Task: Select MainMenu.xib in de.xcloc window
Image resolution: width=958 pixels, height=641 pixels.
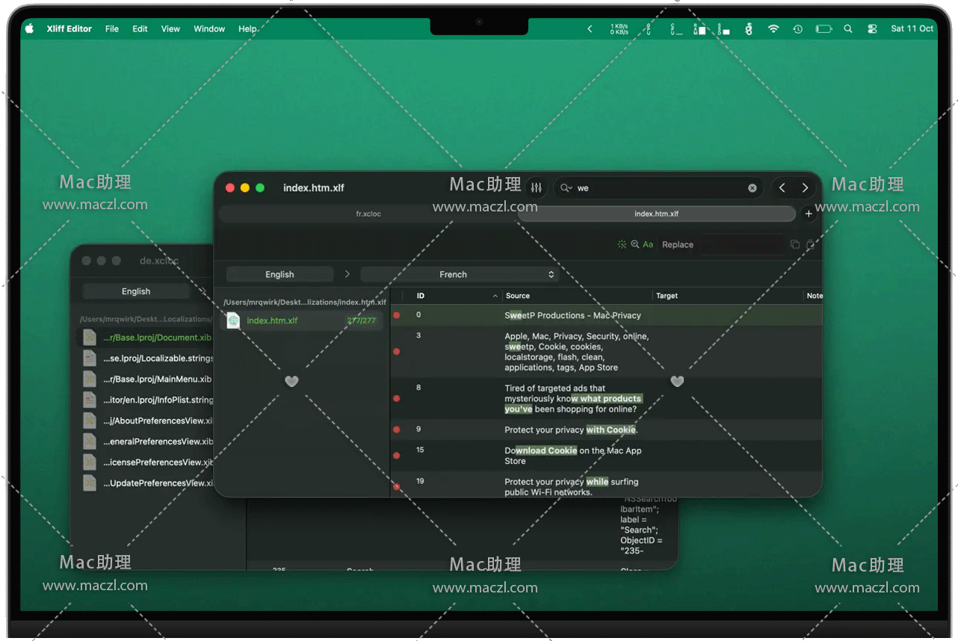Action: pos(146,380)
